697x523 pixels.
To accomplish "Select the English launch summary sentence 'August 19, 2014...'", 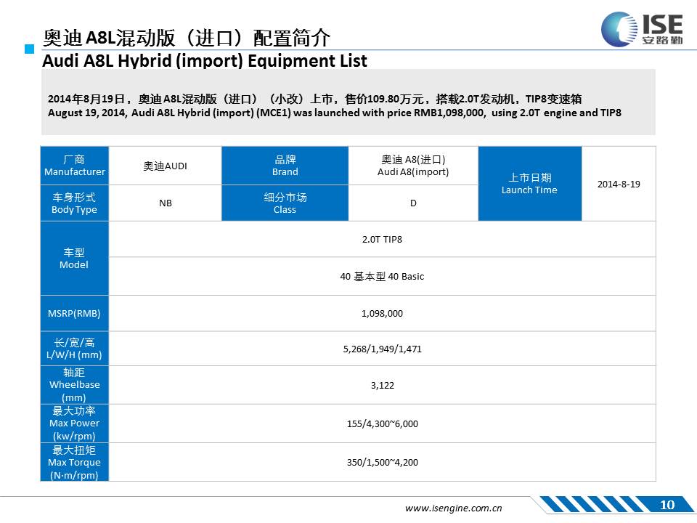I will [x=334, y=113].
